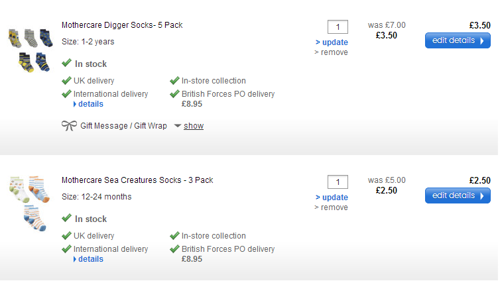Remove Digger Socks from the basket

[x=331, y=52]
